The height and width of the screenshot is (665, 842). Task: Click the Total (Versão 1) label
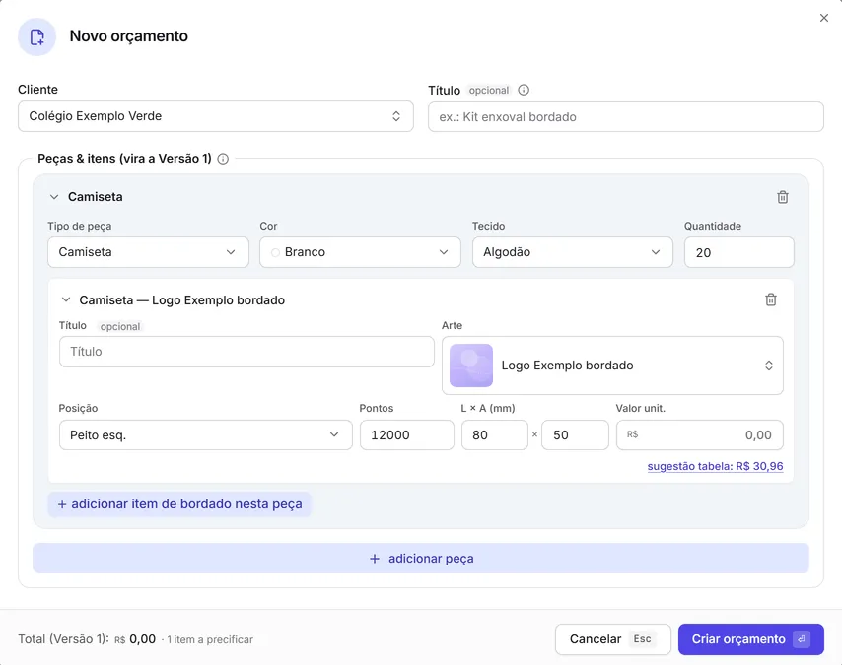63,639
